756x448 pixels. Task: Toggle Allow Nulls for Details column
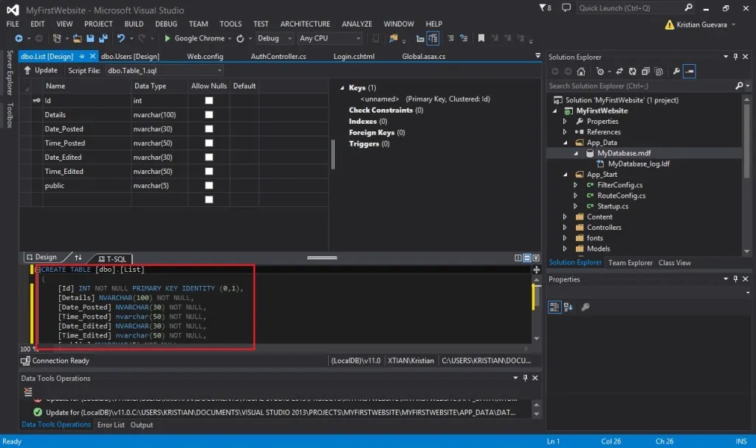point(209,114)
